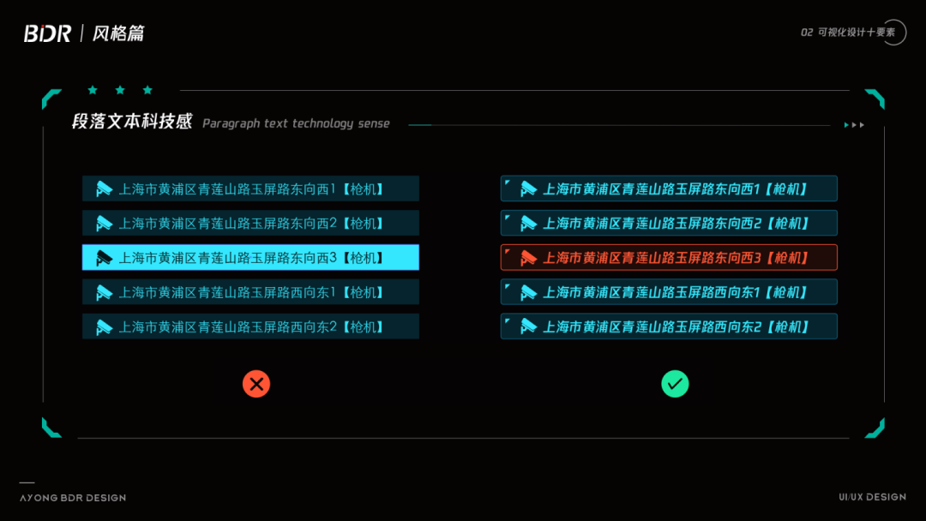Click the 段落文本科技感 heading
The width and height of the screenshot is (926, 521).
(x=132, y=122)
